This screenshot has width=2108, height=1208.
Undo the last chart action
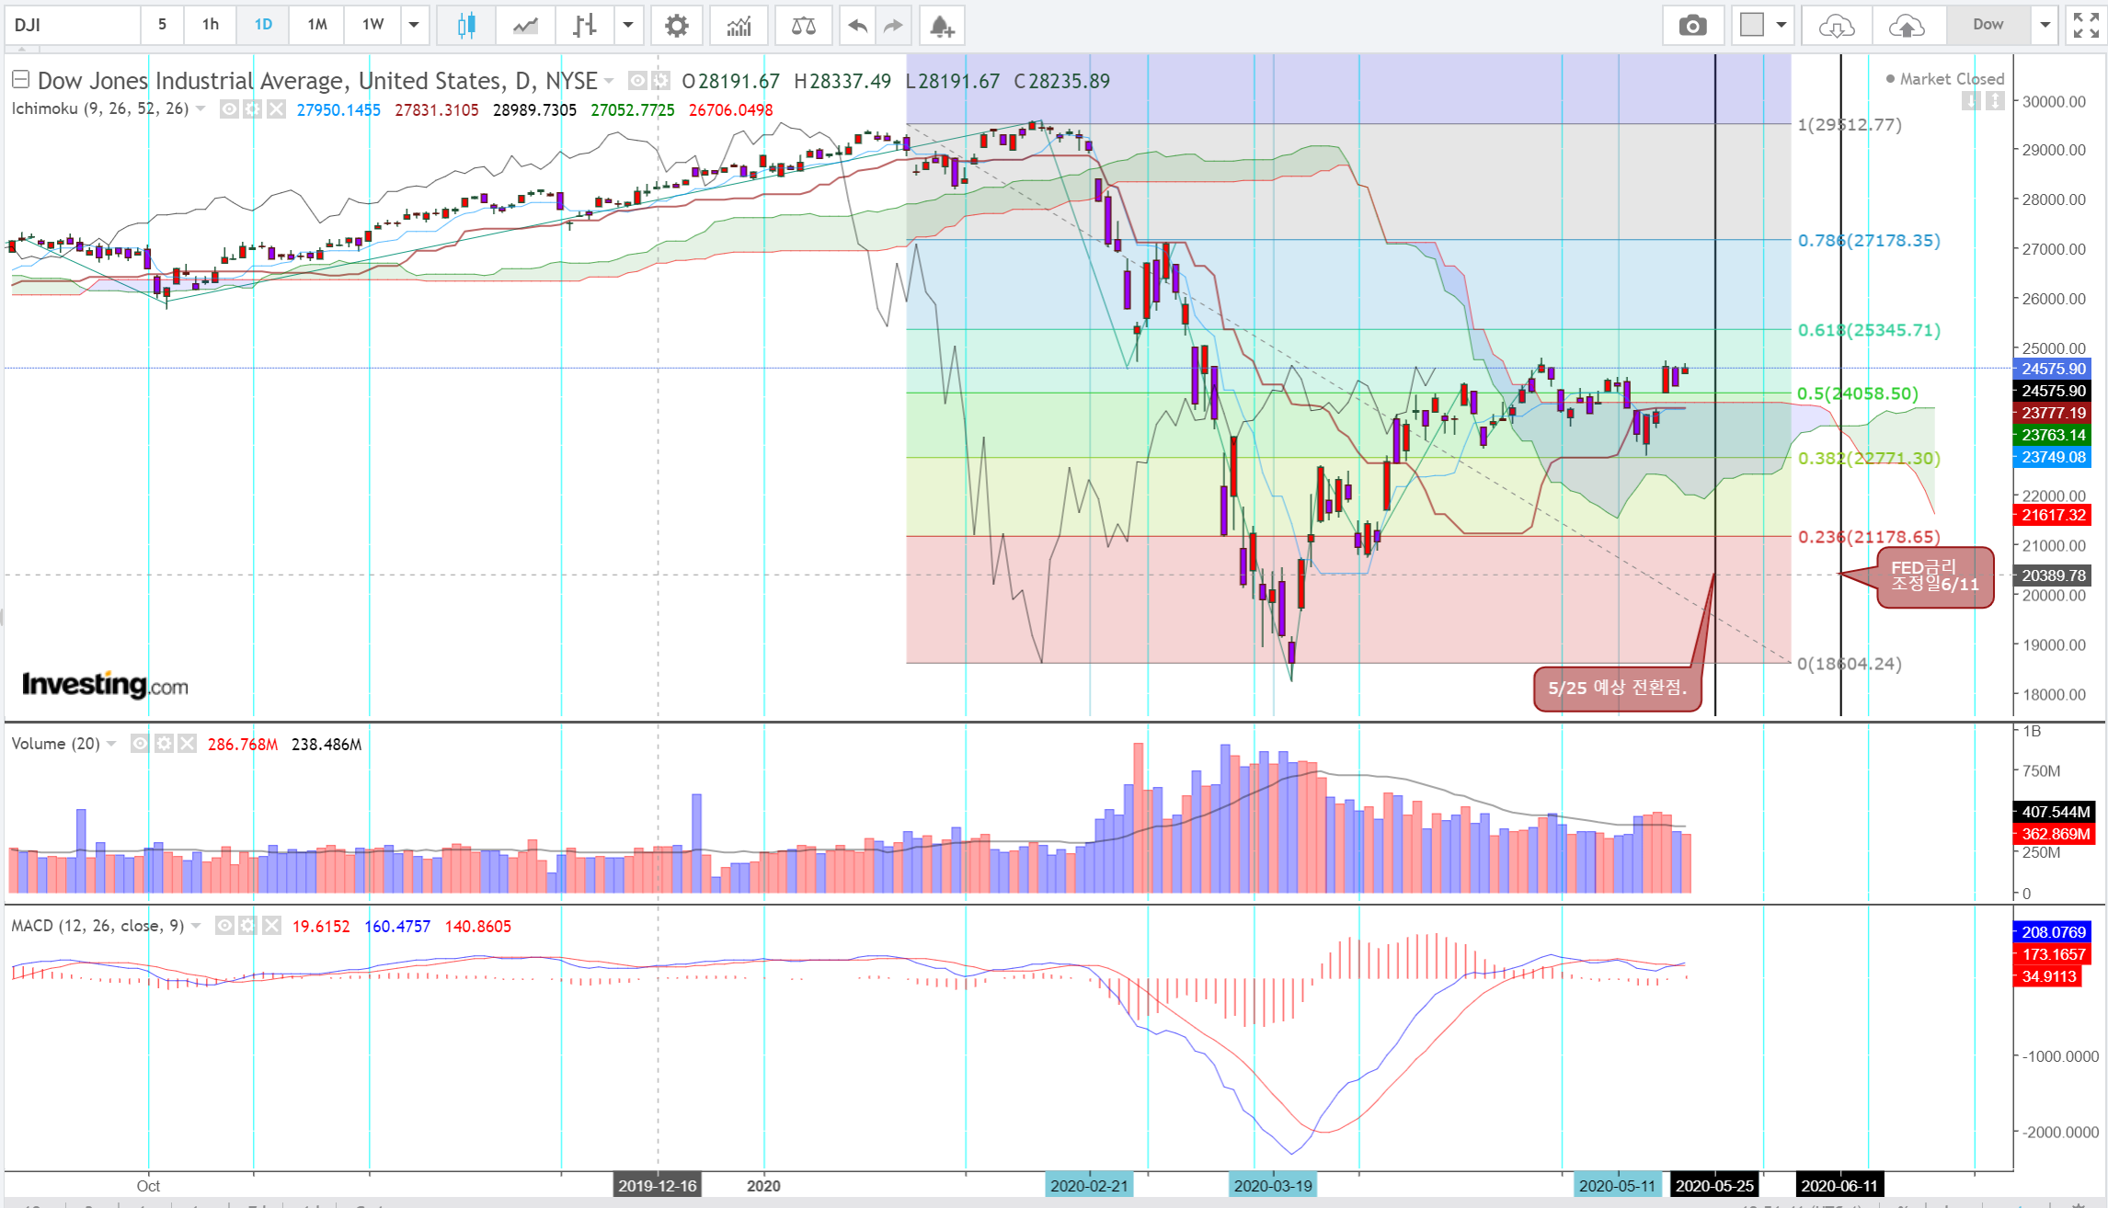857,25
